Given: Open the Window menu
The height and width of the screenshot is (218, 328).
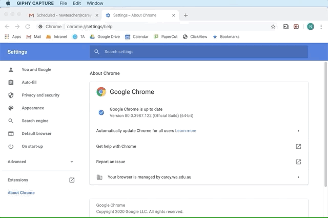Looking at the screenshot, I should click(95, 3).
